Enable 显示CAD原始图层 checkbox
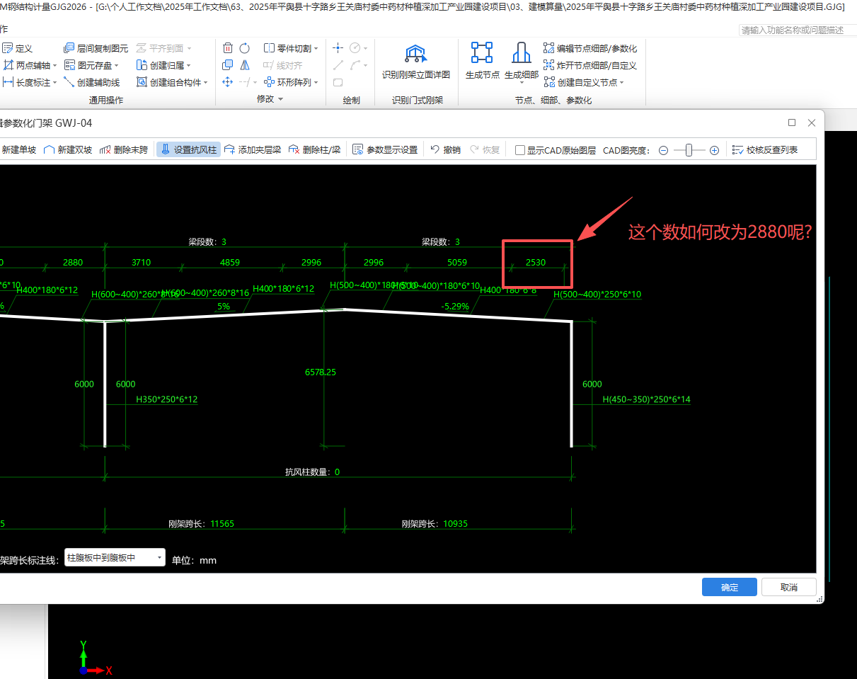The height and width of the screenshot is (679, 857). pos(520,150)
